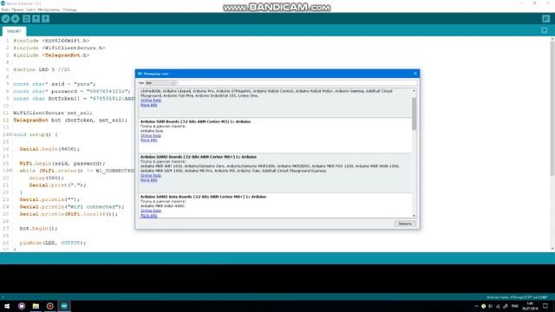This screenshot has width=555, height=312.
Task: Close the Boards Manager dialog
Action: click(x=415, y=74)
